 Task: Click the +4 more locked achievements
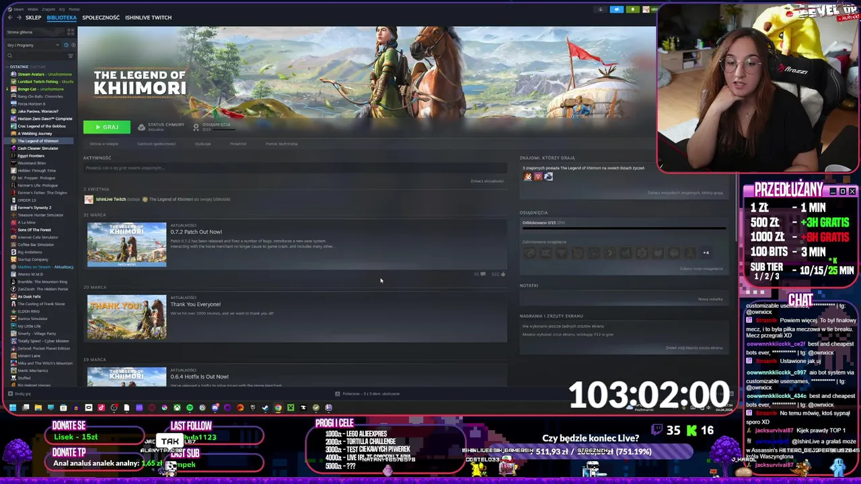[x=706, y=253]
